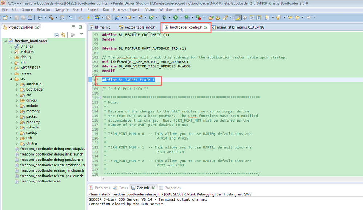This screenshot has width=363, height=210.
Task: Switch to the bl_main.c tab
Action: 100,27
